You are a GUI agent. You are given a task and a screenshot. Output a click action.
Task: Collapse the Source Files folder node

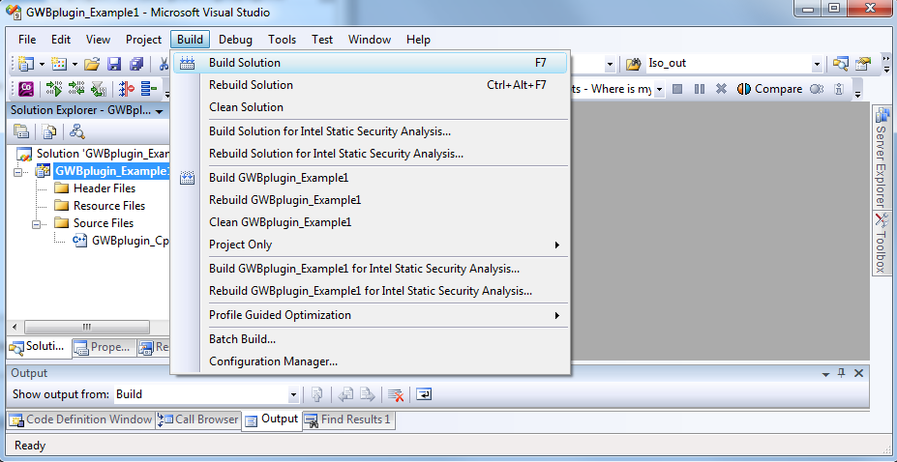pyautogui.click(x=36, y=223)
